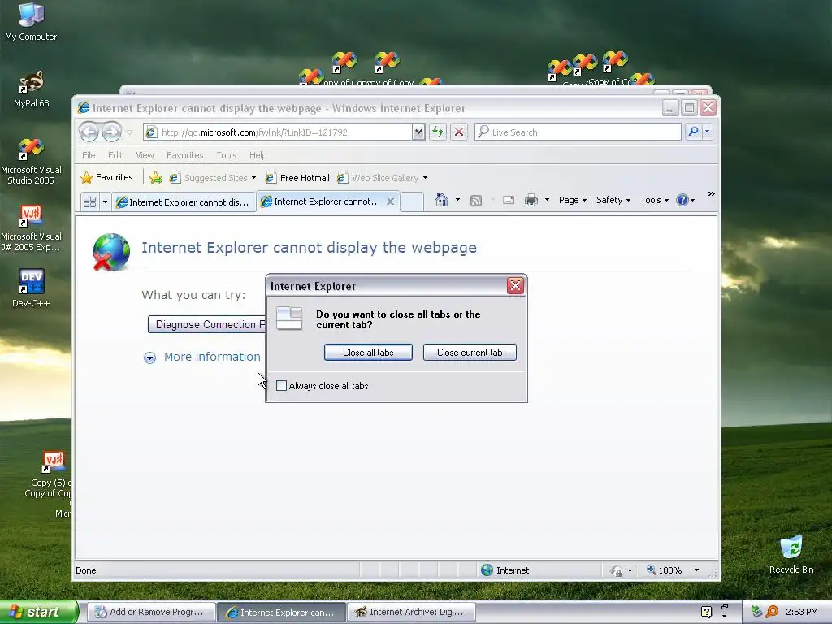Image resolution: width=832 pixels, height=624 pixels.
Task: Open the Tools menu in menu bar
Action: pos(226,155)
